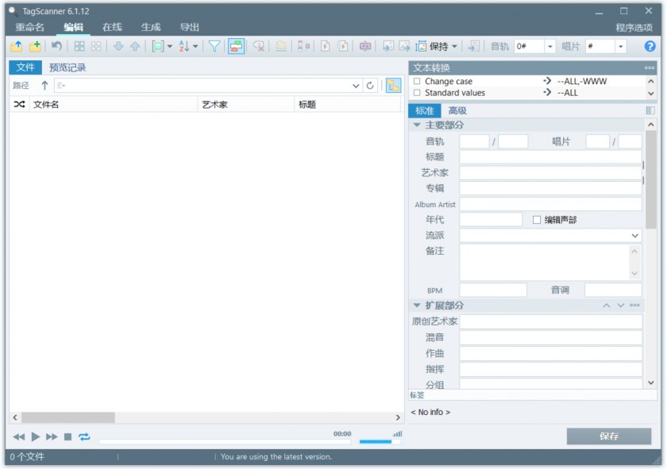Open the 流派 genre dropdown
Viewport: 667px width, 469px height.
click(x=634, y=236)
